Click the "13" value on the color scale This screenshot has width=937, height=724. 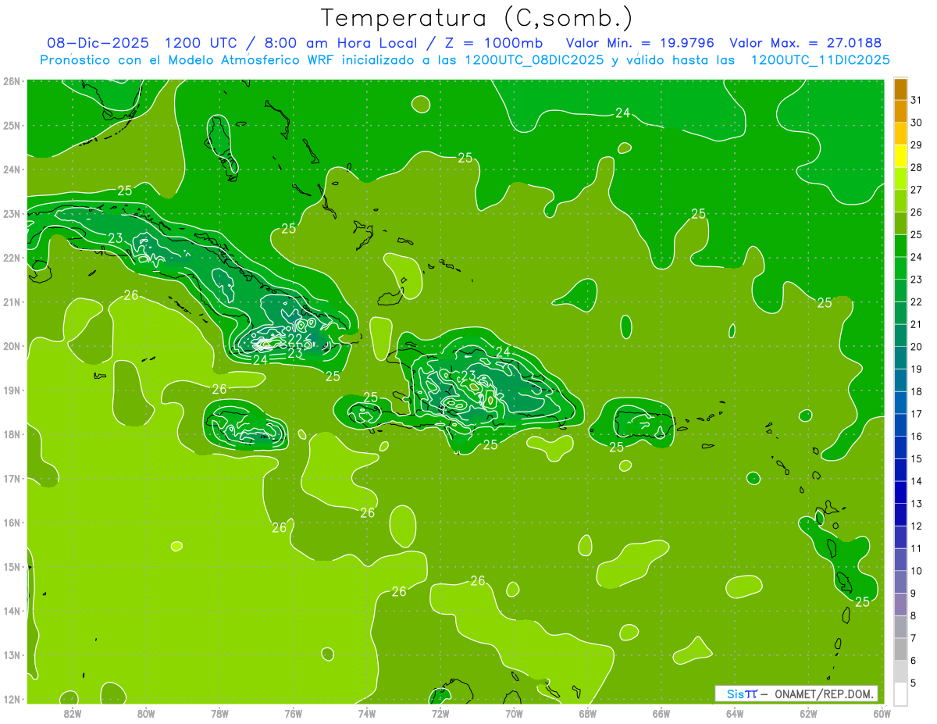(916, 504)
